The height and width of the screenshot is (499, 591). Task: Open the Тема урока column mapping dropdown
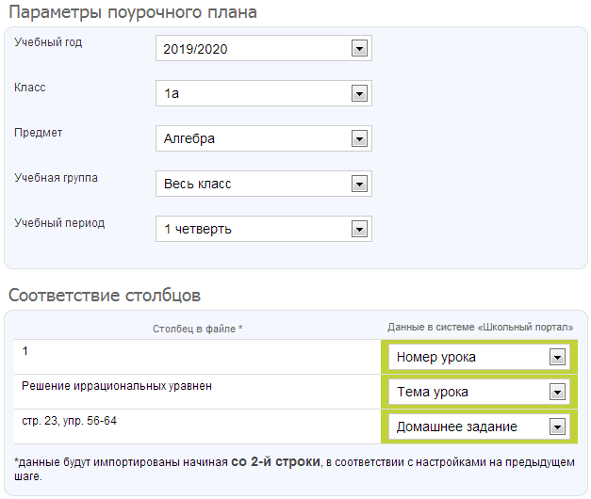click(x=479, y=392)
